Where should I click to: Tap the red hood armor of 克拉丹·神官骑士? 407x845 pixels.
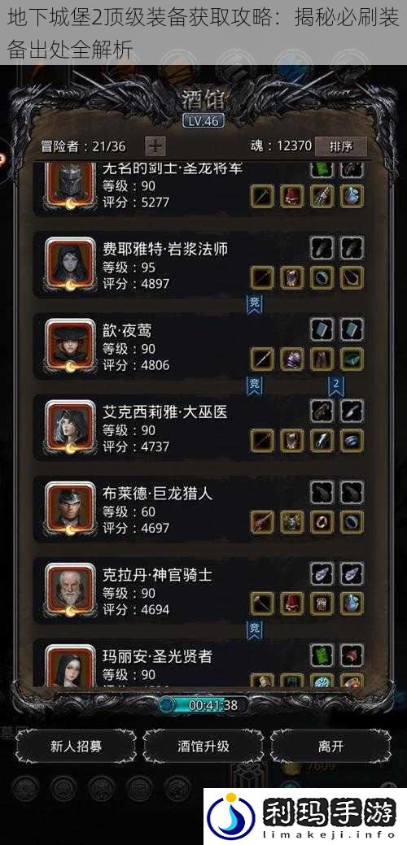point(291,603)
